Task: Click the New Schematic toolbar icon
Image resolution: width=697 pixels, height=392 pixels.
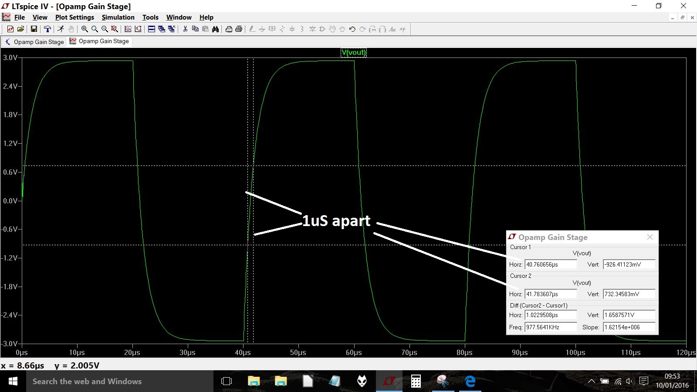Action: [x=10, y=29]
